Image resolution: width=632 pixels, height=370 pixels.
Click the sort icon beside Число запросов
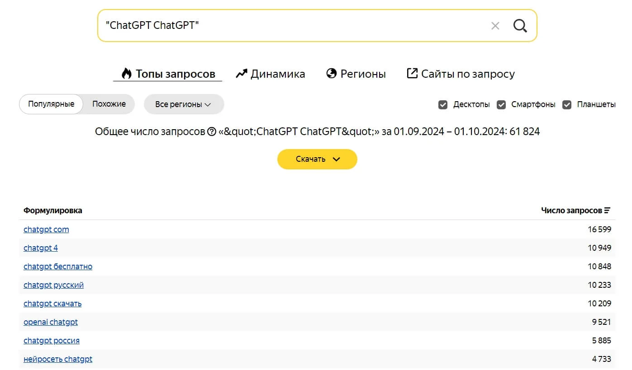(x=607, y=211)
